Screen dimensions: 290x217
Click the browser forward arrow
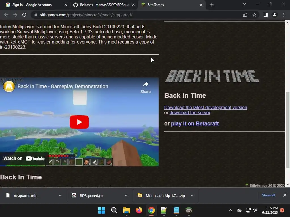(15, 15)
